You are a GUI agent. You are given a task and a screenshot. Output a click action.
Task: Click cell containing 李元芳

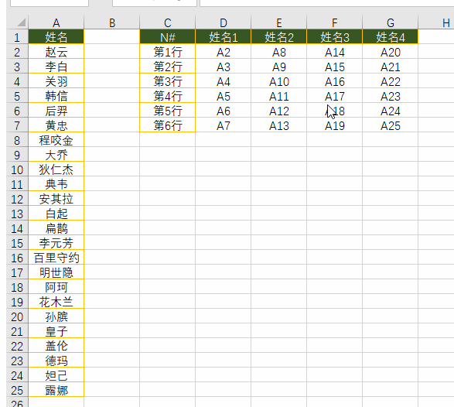click(56, 243)
